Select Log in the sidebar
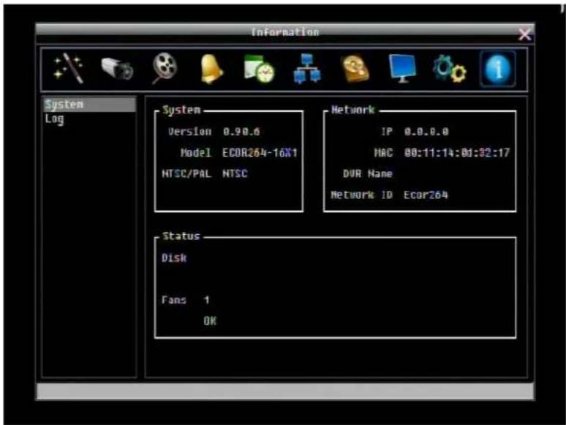Image resolution: width=566 pixels, height=425 pixels. pos(55,119)
